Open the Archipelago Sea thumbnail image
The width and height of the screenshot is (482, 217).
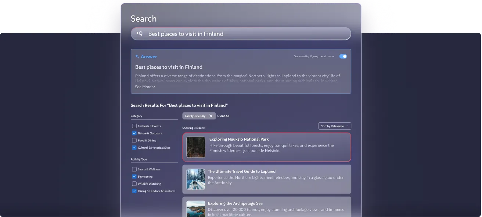click(196, 208)
